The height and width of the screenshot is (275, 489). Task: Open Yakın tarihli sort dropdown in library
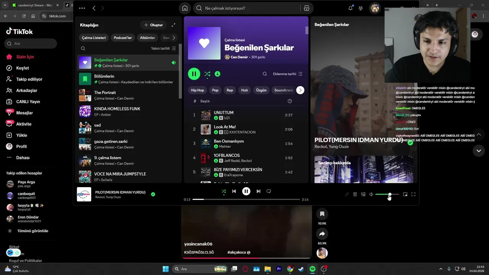(x=163, y=49)
